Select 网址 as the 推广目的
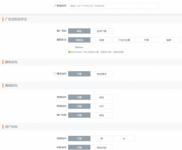 (x=79, y=31)
